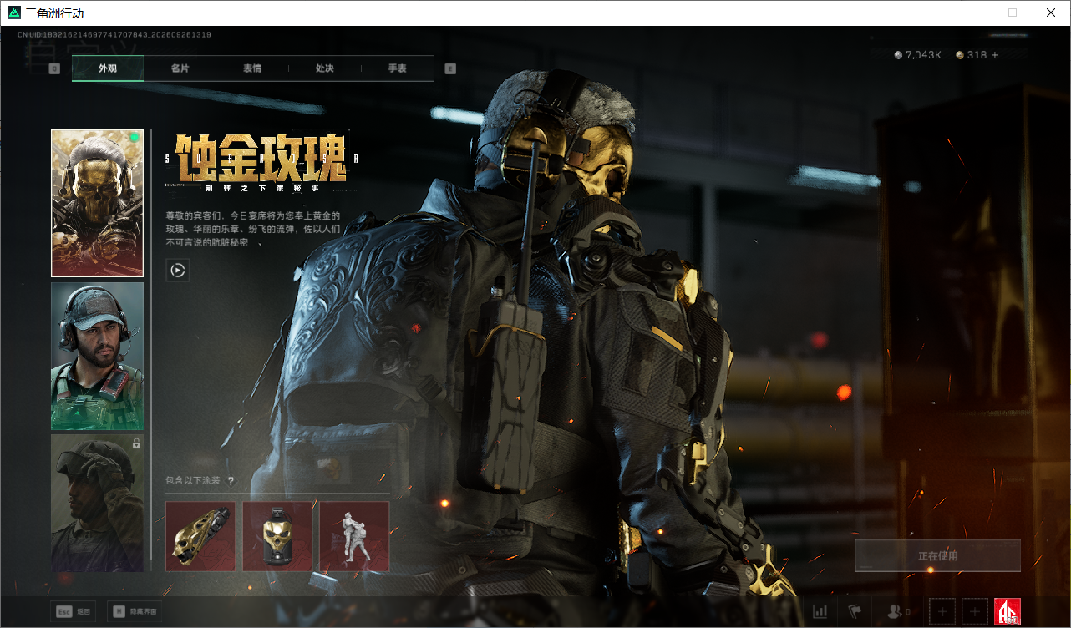1071x628 pixels.
Task: Open the 处决 tab
Action: [x=325, y=68]
